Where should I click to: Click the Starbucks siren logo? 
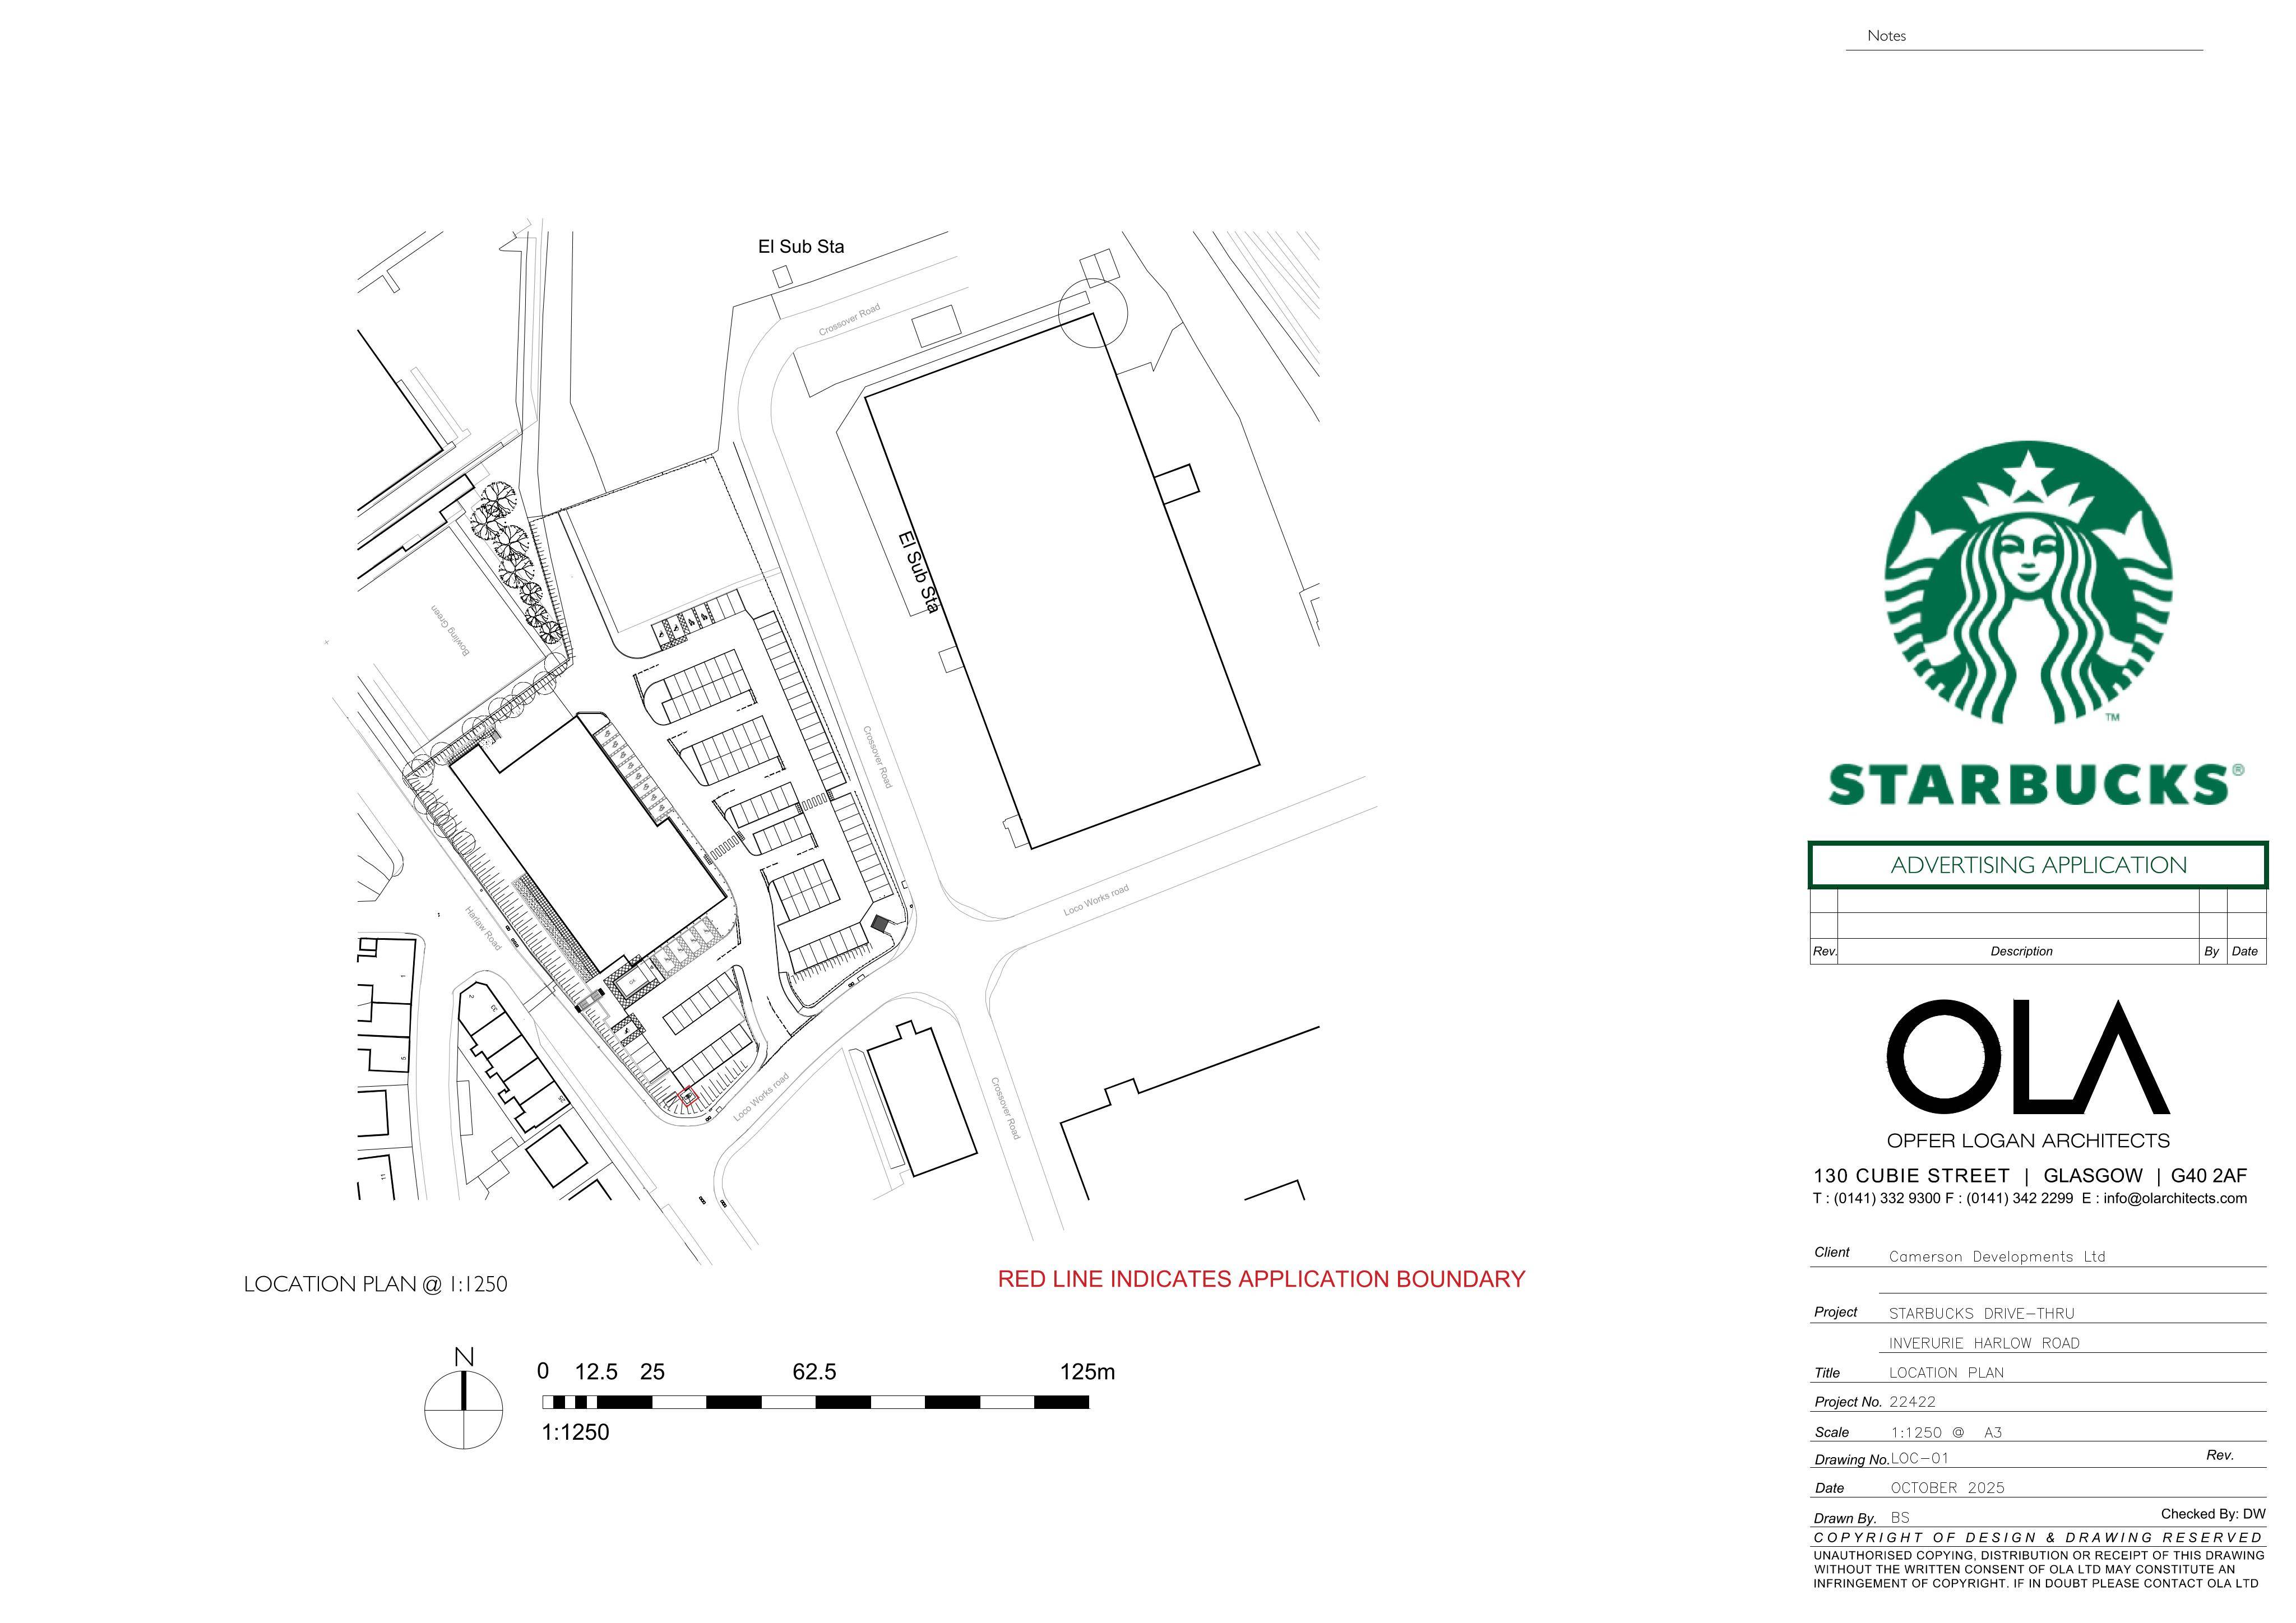(x=2028, y=583)
